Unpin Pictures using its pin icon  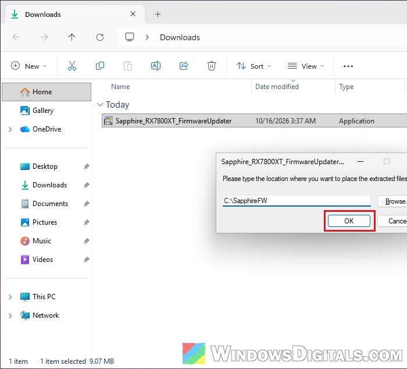click(86, 222)
